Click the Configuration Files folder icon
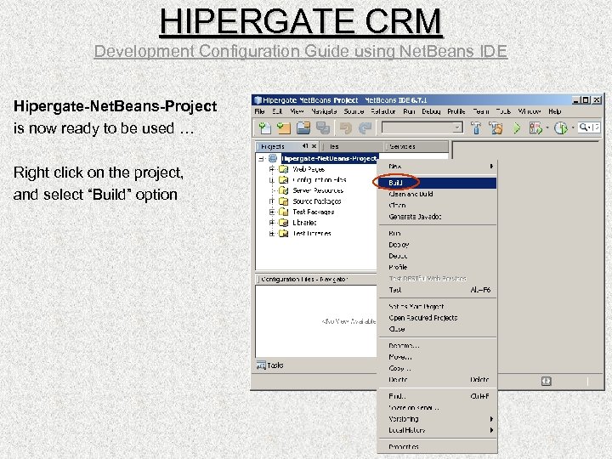612x459 pixels. (283, 180)
